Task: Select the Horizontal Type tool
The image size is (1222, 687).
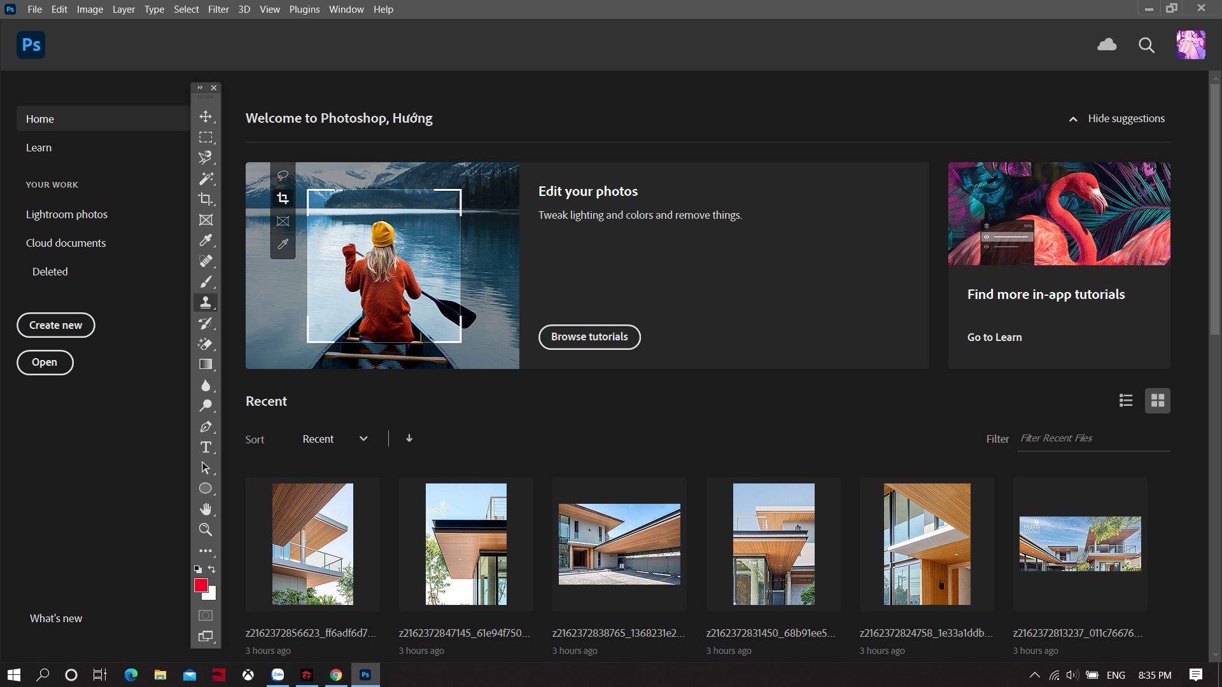Action: click(x=206, y=447)
